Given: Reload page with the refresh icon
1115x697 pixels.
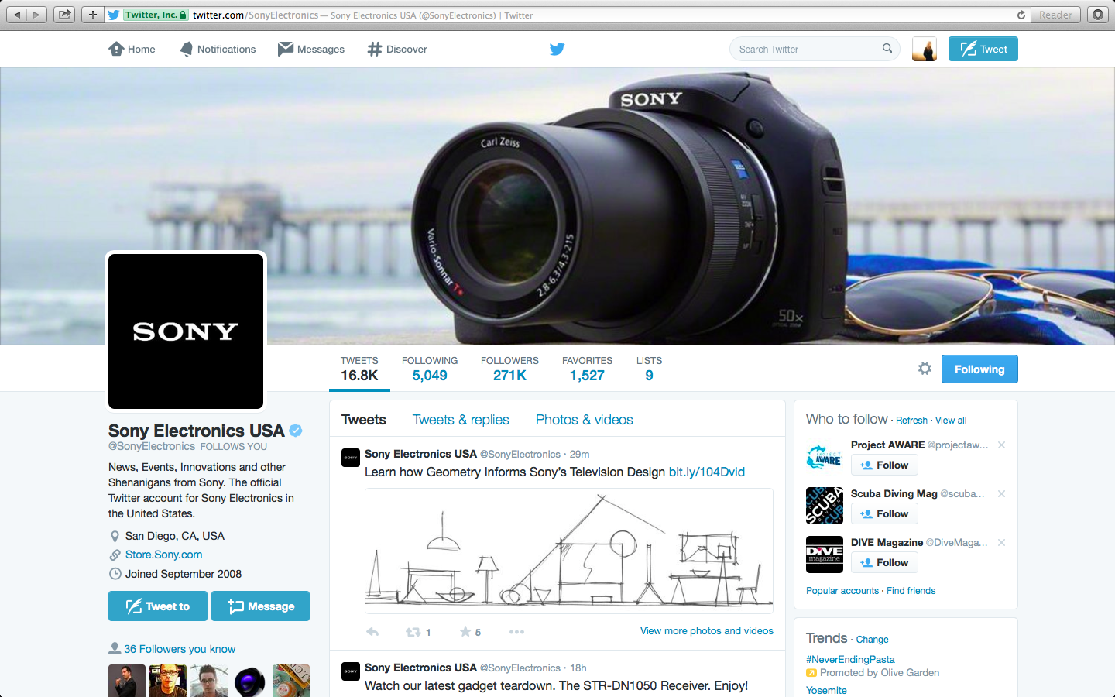Looking at the screenshot, I should point(1021,15).
